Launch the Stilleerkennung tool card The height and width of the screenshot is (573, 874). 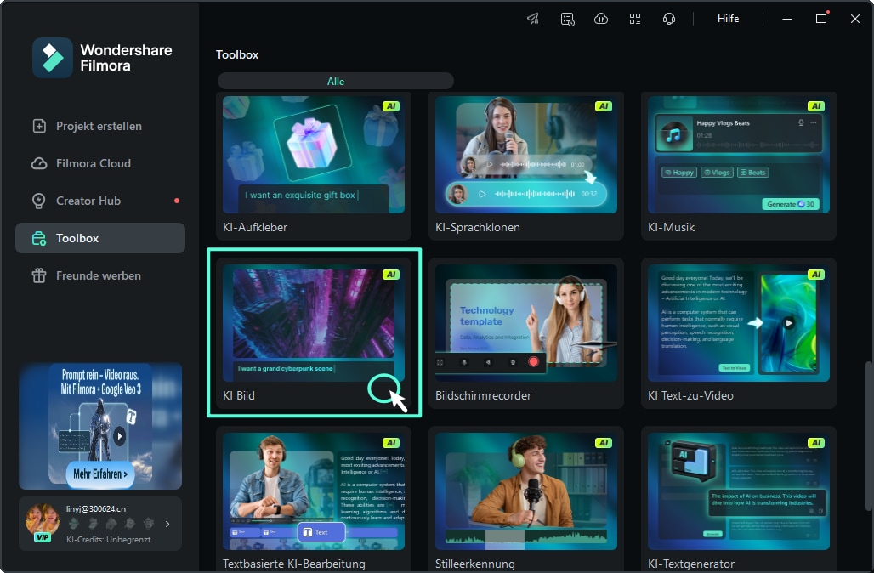[526, 499]
